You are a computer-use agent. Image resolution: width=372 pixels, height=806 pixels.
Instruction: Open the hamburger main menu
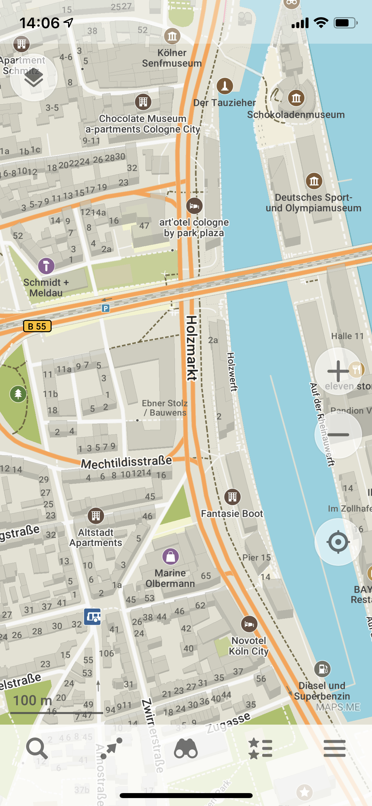tap(335, 748)
